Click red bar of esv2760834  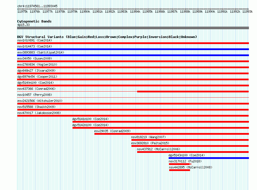[x=133, y=67]
